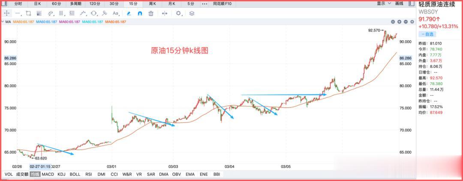The height and width of the screenshot is (181, 463).
Task: Switch to the 5分 tab
Action: click(191, 4)
